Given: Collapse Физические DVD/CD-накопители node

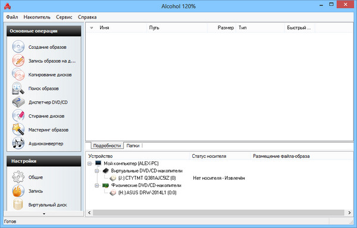Looking at the screenshot, I should click(x=97, y=185).
